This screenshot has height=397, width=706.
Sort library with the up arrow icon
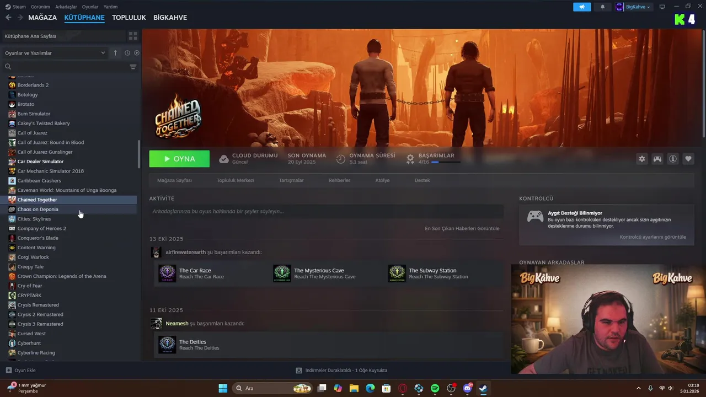coord(115,53)
